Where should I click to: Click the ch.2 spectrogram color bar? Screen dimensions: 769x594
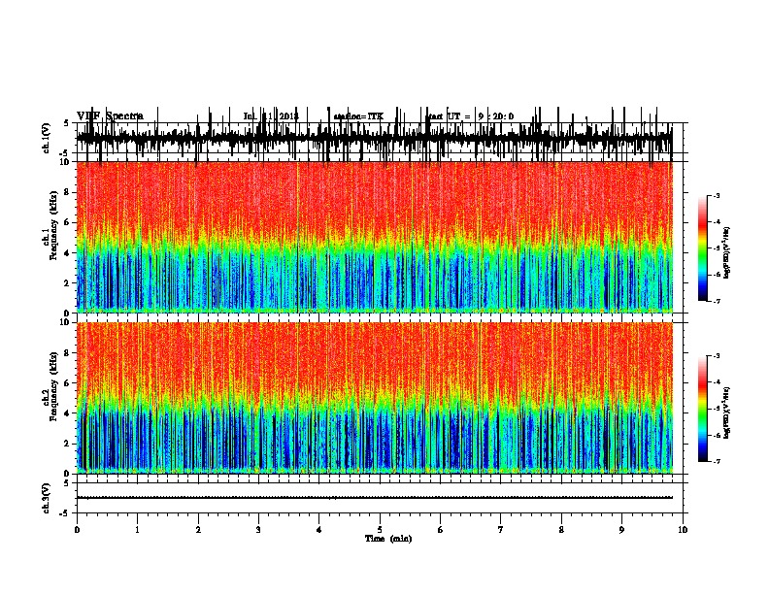point(703,409)
